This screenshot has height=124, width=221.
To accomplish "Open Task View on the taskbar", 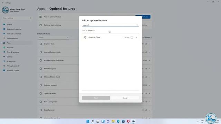I will point(98,121).
